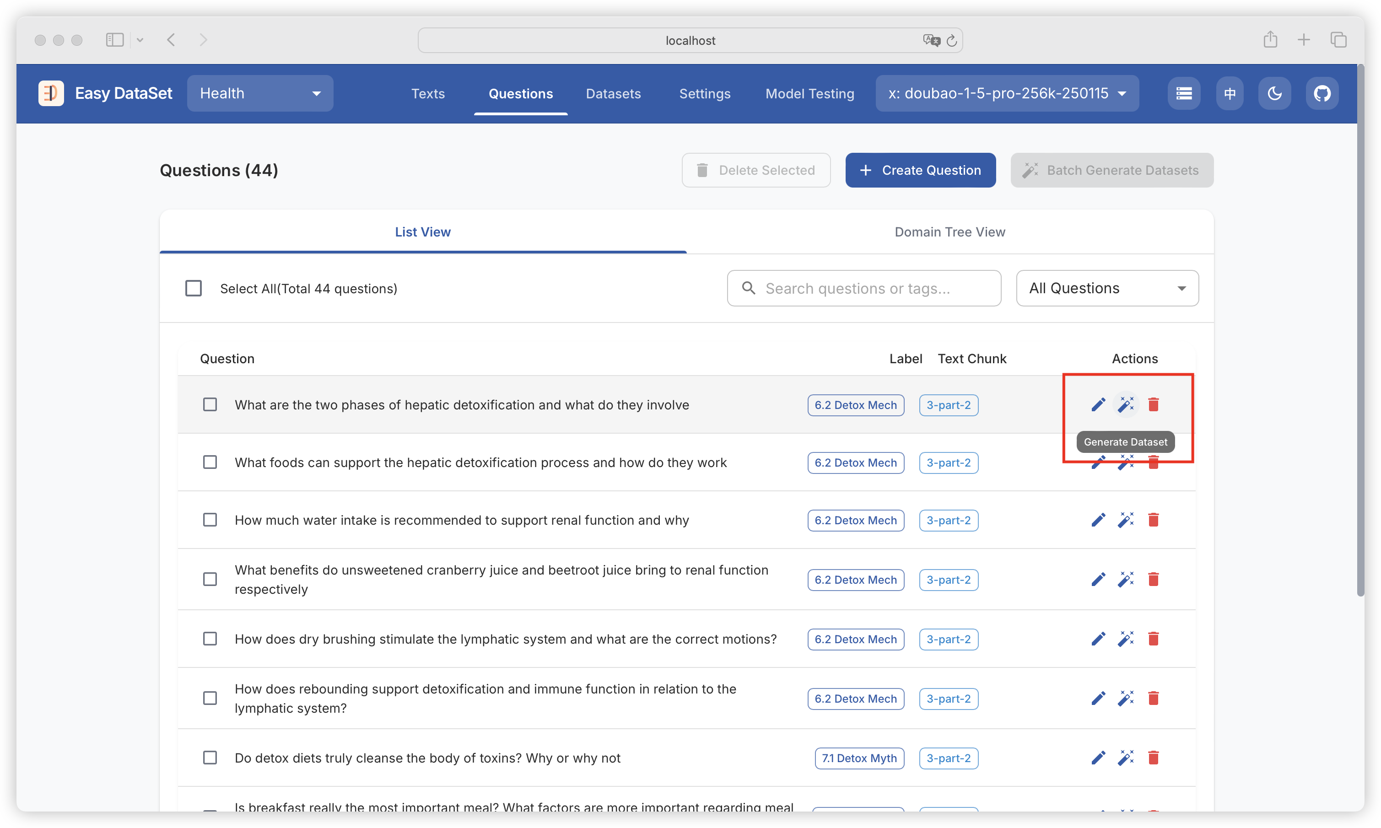
Task: Select the hepatic detoxification foods question checkbox
Action: point(210,462)
